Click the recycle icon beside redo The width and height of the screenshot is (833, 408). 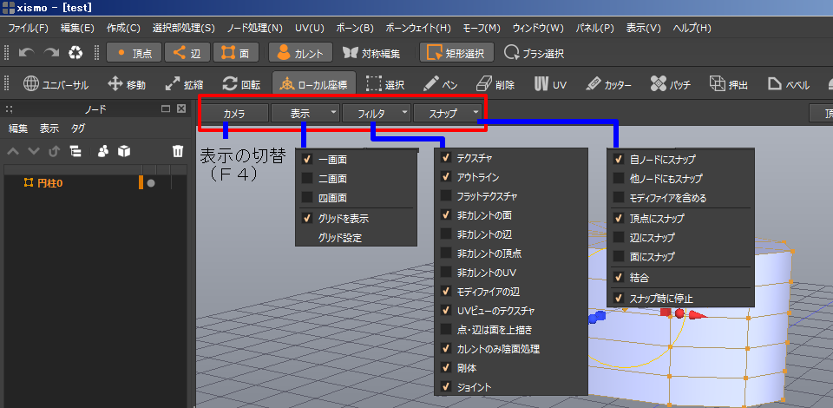tap(76, 53)
